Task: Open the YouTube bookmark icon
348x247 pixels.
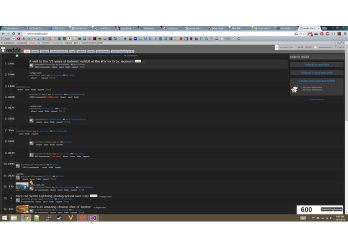Action: pos(19,39)
